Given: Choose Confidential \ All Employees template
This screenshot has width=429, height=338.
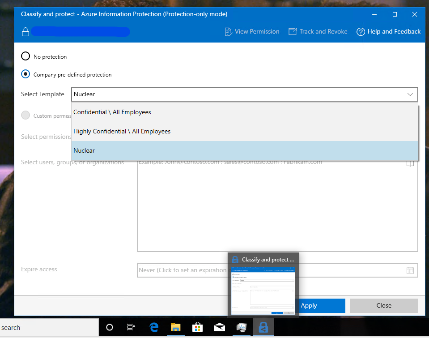Looking at the screenshot, I should (245, 112).
